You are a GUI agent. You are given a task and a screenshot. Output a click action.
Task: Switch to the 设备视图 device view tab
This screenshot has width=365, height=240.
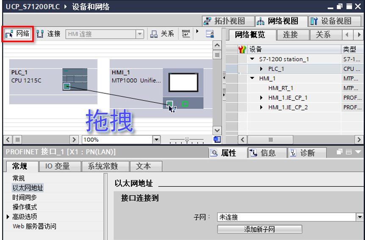coord(331,21)
